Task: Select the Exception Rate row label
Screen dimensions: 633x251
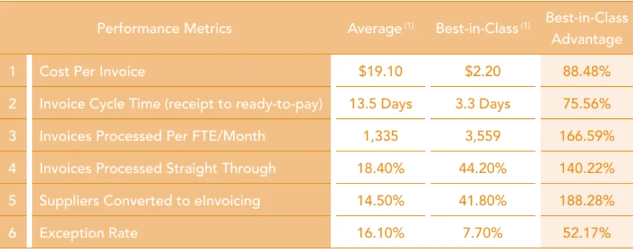Action: coord(88,233)
